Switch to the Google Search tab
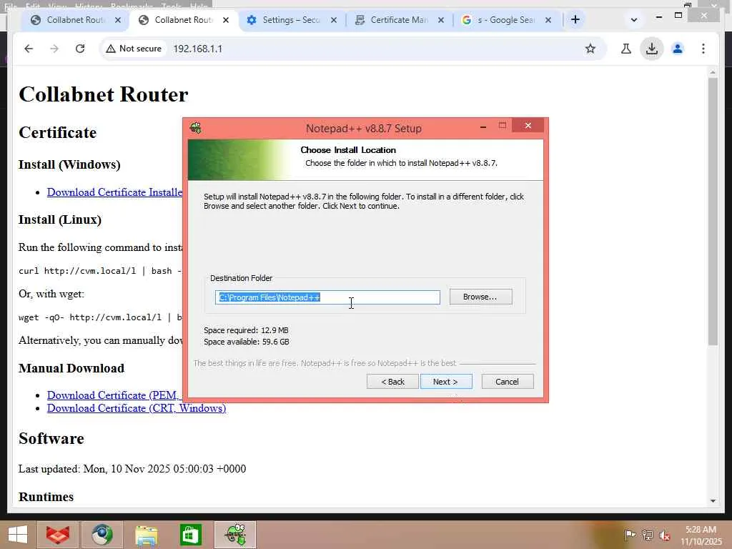The width and height of the screenshot is (732, 549). click(506, 20)
